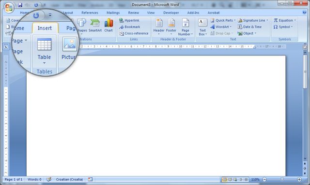Change language via Croatian (Croatia)

(x=69, y=180)
